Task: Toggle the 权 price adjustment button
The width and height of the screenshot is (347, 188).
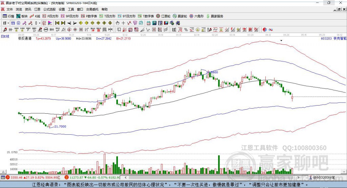Action: 44,23
